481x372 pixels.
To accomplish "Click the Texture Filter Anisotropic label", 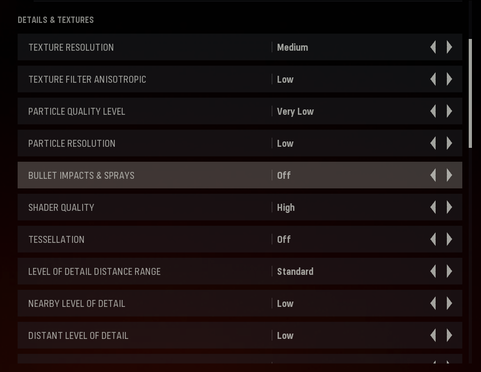I will coord(87,79).
